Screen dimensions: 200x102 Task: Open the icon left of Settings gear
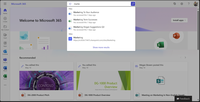[175, 4]
